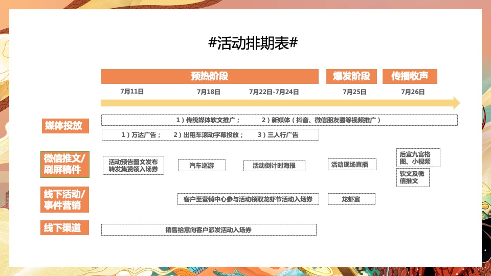
Task: Select the 汽车巡游 box
Action: point(202,166)
